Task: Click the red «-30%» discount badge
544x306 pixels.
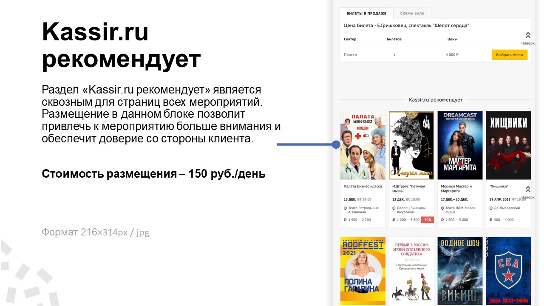Action: pos(427,220)
